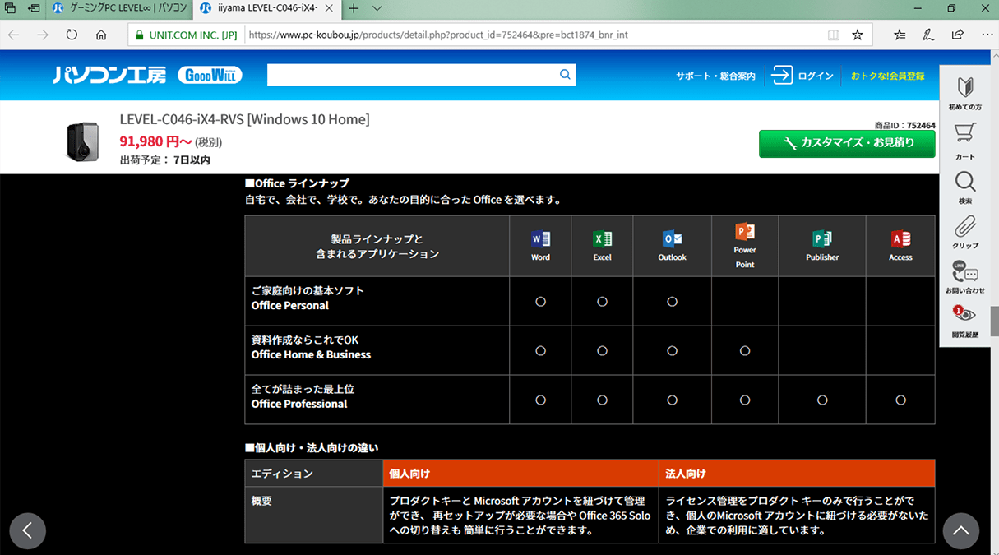The width and height of the screenshot is (999, 555).
Task: Open the favorites hub icon
Action: [x=900, y=35]
